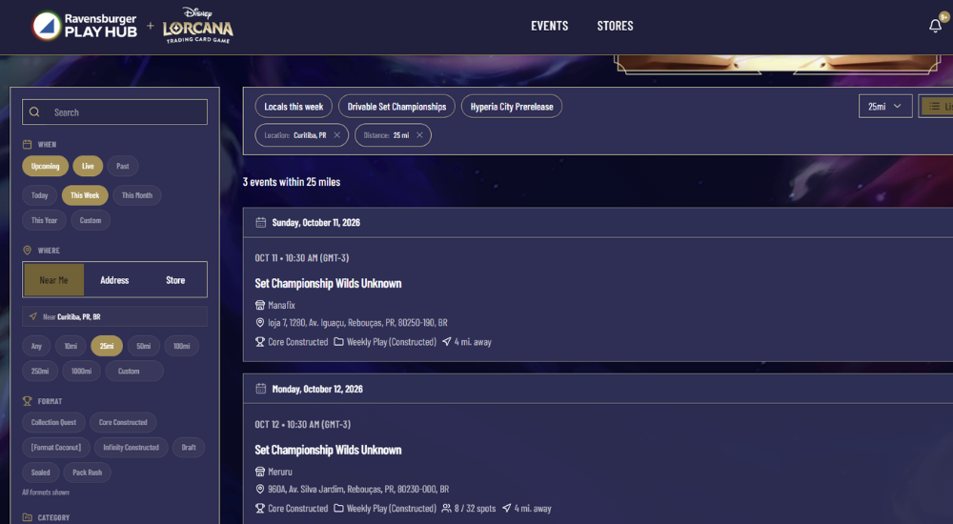This screenshot has height=524, width=953.
Task: Enable the Past events filter
Action: (123, 166)
